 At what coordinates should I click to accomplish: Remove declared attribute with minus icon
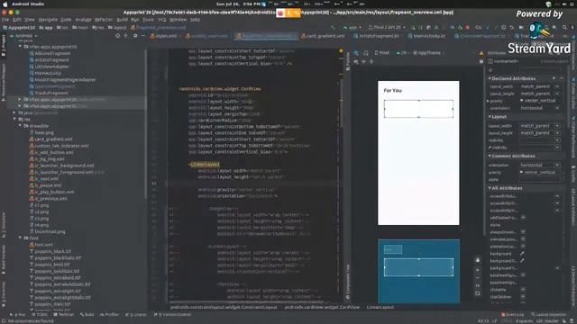pyautogui.click(x=561, y=78)
